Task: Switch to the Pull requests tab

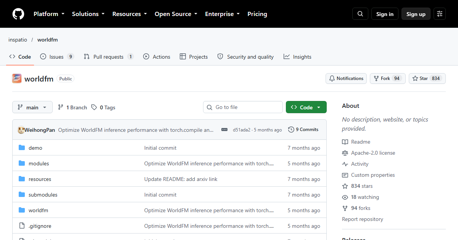Action: [x=109, y=57]
